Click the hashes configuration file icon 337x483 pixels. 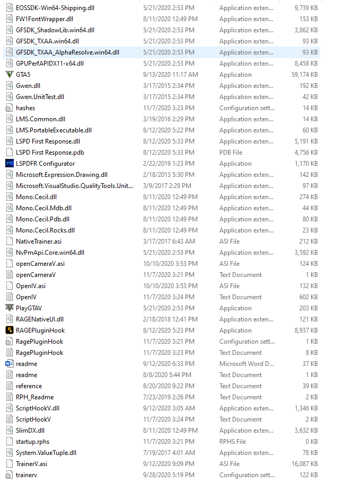[10, 108]
